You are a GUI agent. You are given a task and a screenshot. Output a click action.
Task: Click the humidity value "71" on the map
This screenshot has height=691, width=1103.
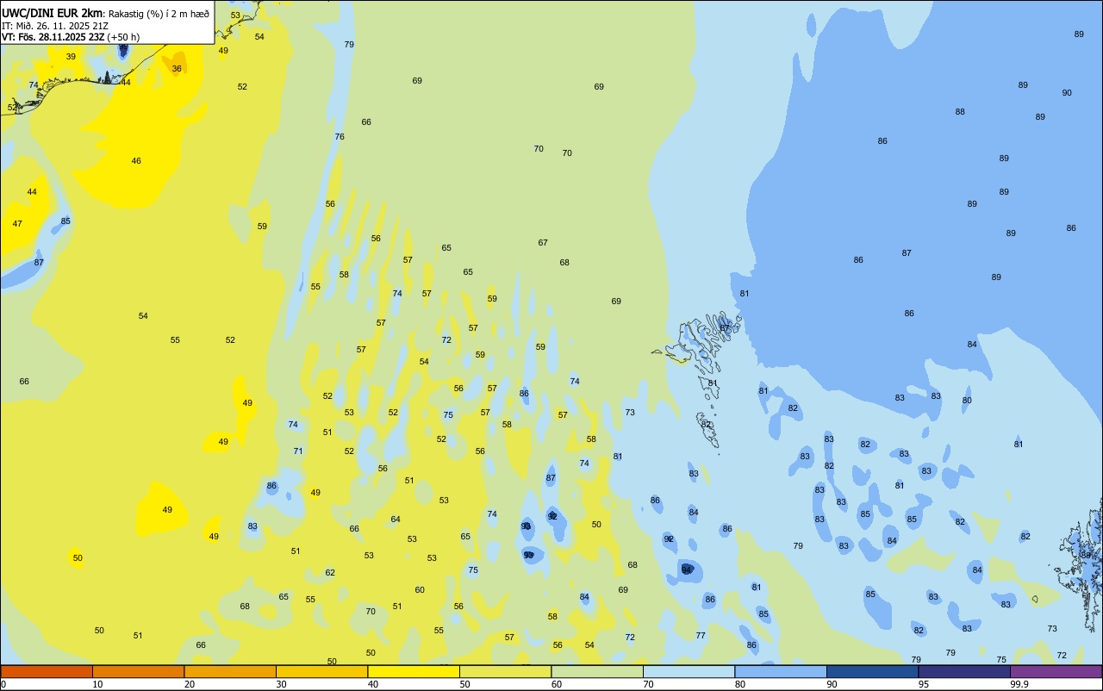pyautogui.click(x=298, y=451)
